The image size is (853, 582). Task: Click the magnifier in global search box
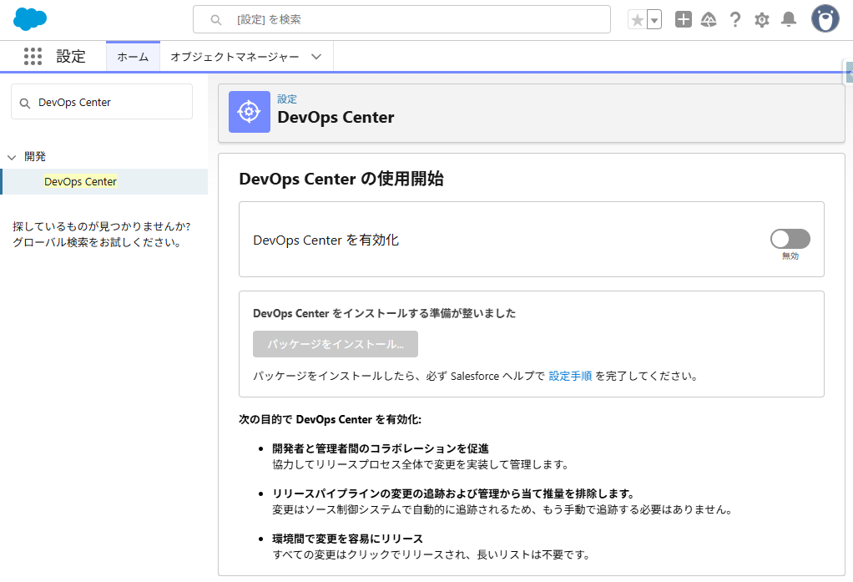point(216,20)
